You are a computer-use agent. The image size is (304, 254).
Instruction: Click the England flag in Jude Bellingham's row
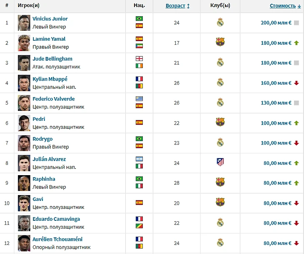[x=139, y=59]
